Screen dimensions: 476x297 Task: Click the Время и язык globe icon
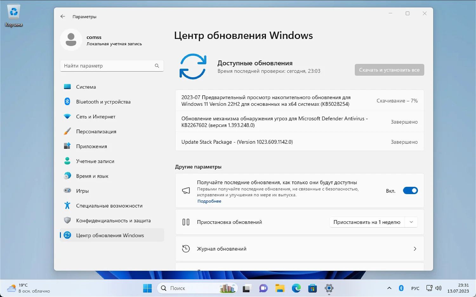[x=67, y=176]
